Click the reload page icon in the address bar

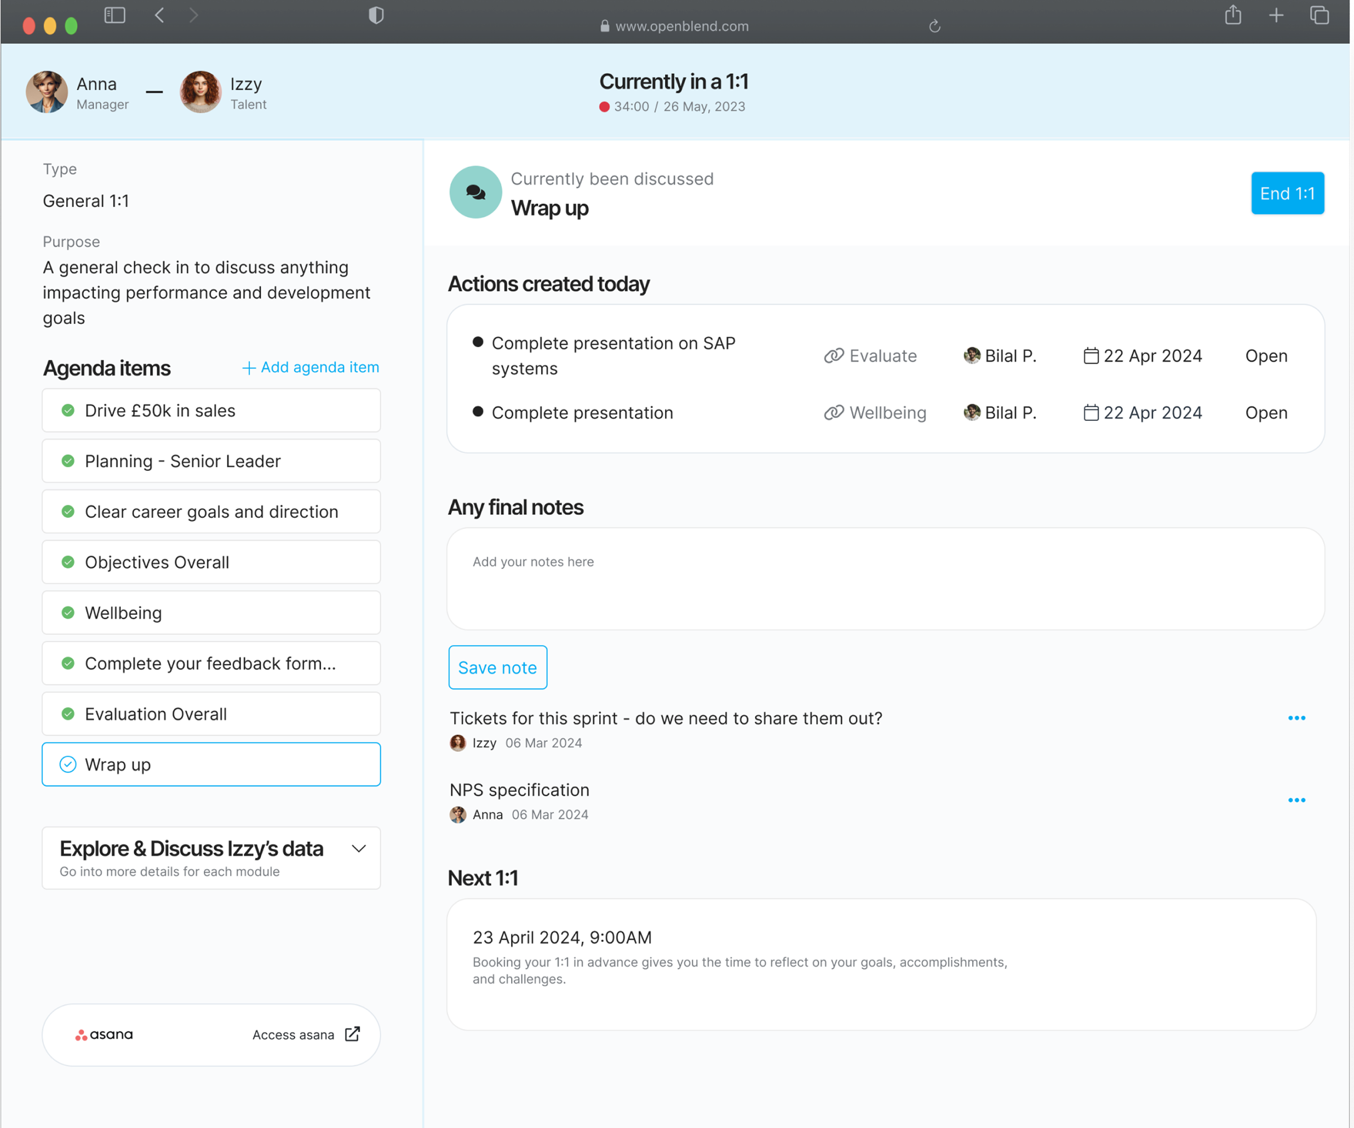934,26
